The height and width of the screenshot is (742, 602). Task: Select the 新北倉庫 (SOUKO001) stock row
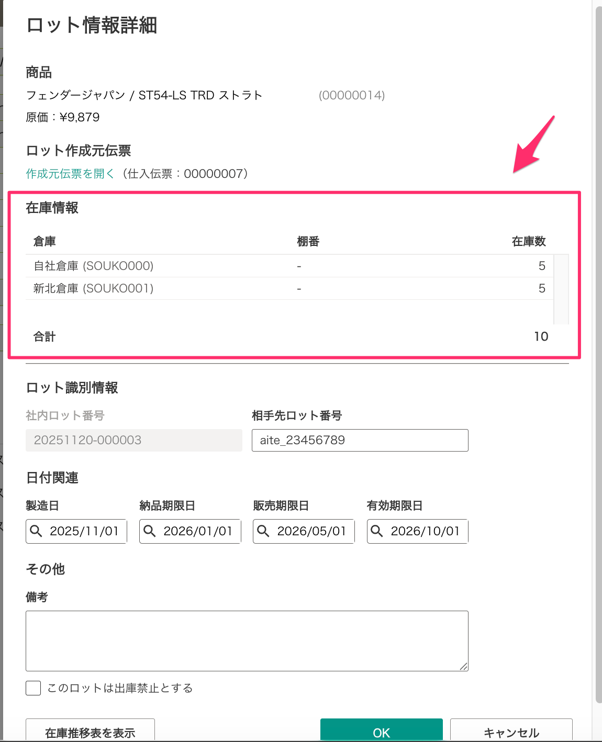(x=289, y=288)
